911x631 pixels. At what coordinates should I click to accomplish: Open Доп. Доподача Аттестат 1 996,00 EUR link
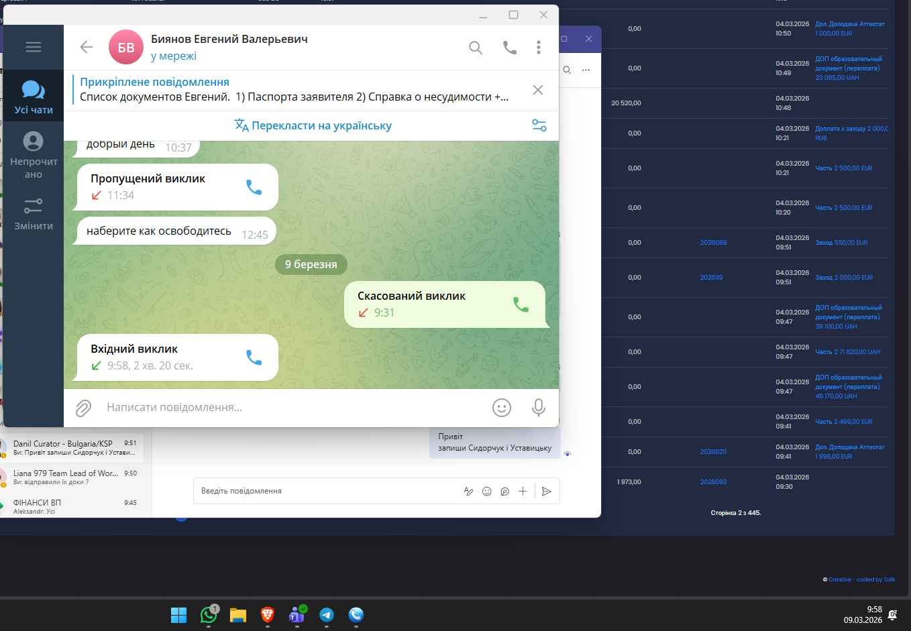point(850,452)
